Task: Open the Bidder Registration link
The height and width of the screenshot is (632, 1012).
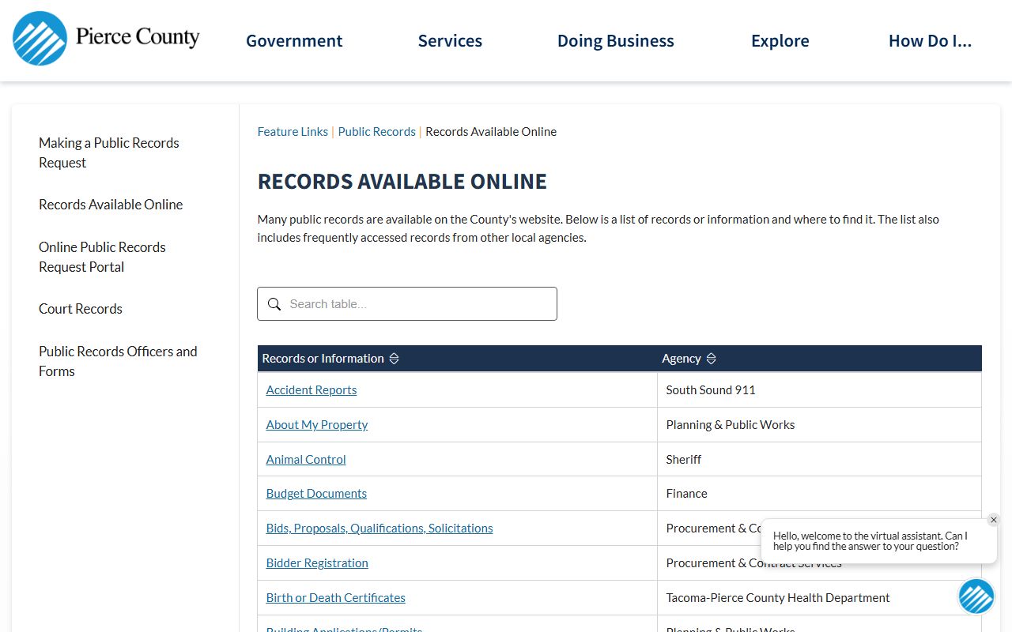Action: 317,563
